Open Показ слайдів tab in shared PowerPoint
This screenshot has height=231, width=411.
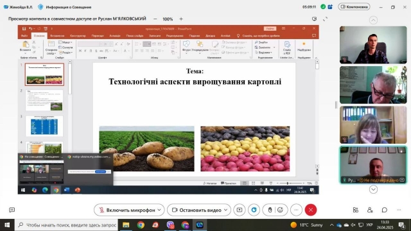click(135, 36)
